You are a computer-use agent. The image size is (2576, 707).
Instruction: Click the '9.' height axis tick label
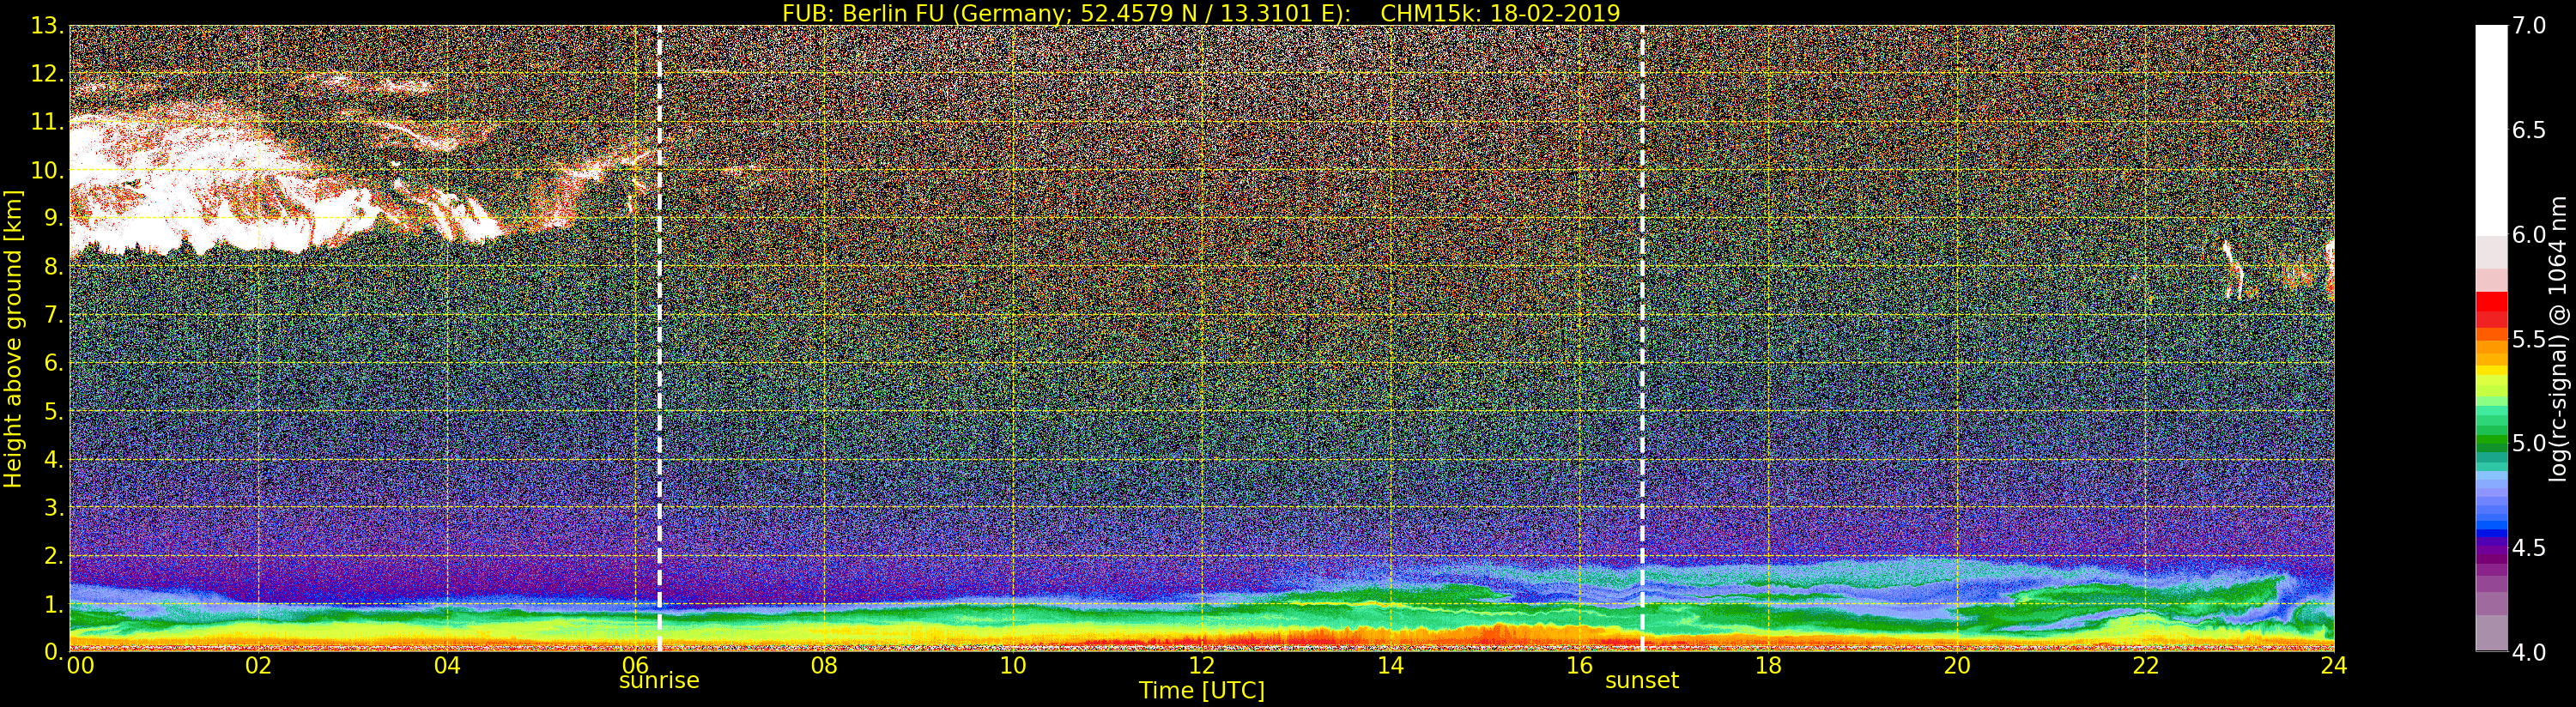click(x=54, y=218)
